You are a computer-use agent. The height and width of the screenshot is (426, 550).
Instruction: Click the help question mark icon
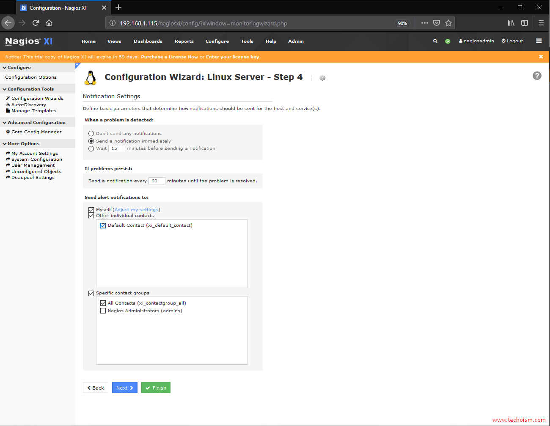[537, 76]
